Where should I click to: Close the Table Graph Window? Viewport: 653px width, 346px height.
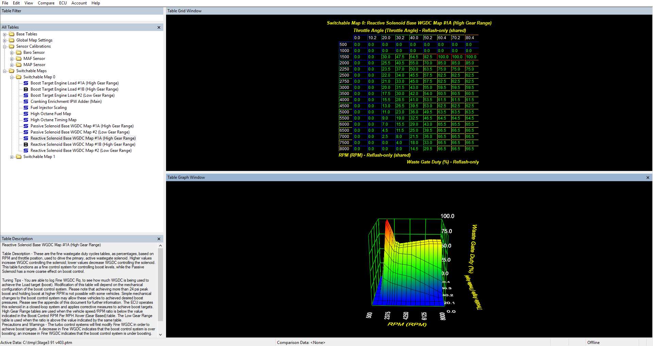click(x=648, y=177)
